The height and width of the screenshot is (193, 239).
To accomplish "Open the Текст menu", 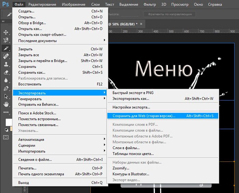I will coord(110,4).
